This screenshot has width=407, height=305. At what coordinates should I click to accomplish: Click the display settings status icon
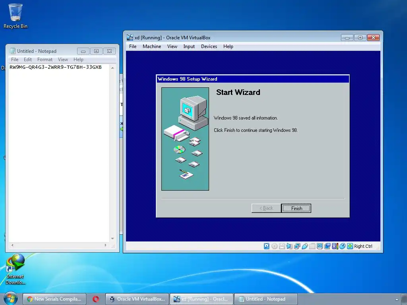[320, 246]
